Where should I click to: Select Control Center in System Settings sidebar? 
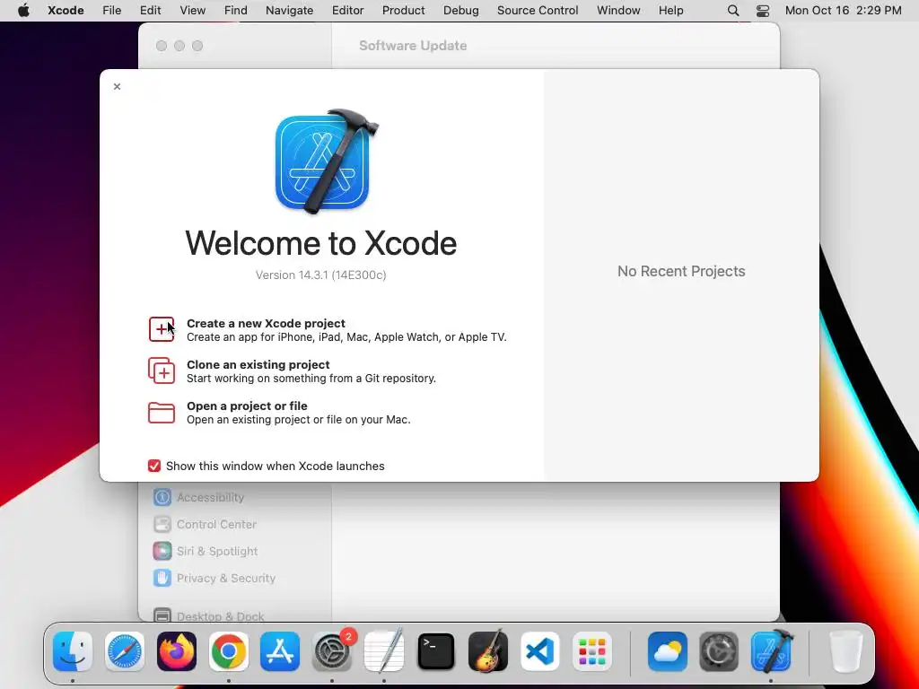click(x=216, y=524)
